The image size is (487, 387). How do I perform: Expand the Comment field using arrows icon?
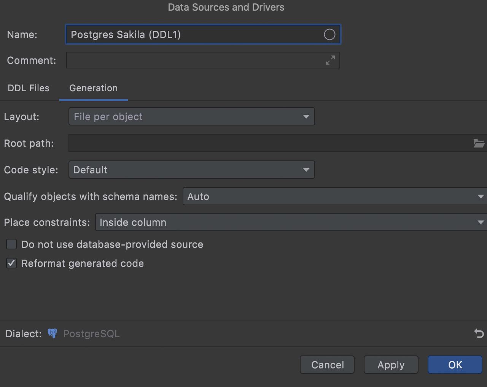[x=330, y=60]
